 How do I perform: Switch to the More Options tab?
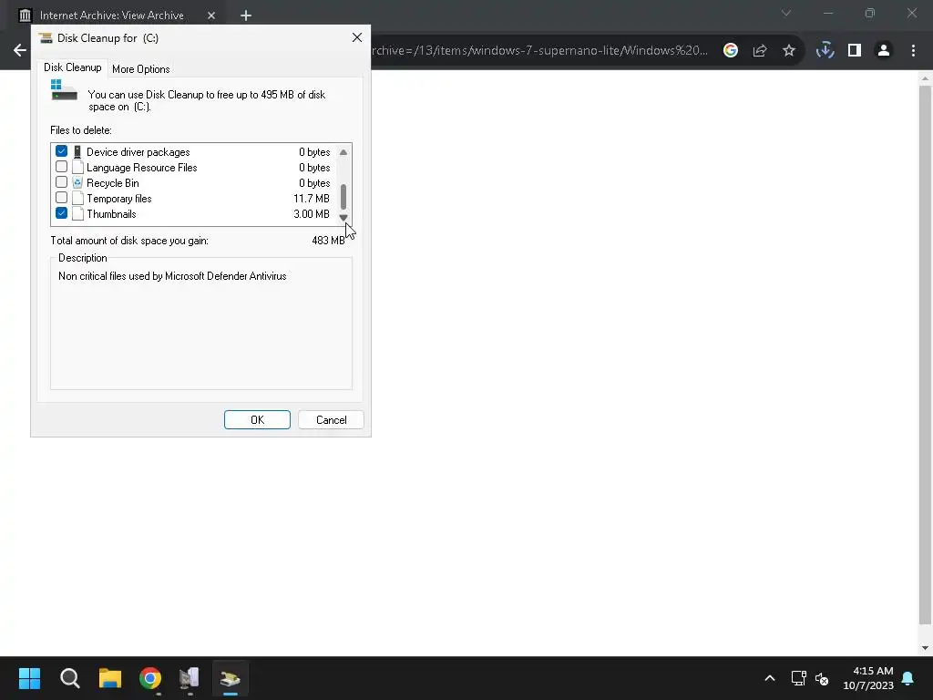pos(141,69)
